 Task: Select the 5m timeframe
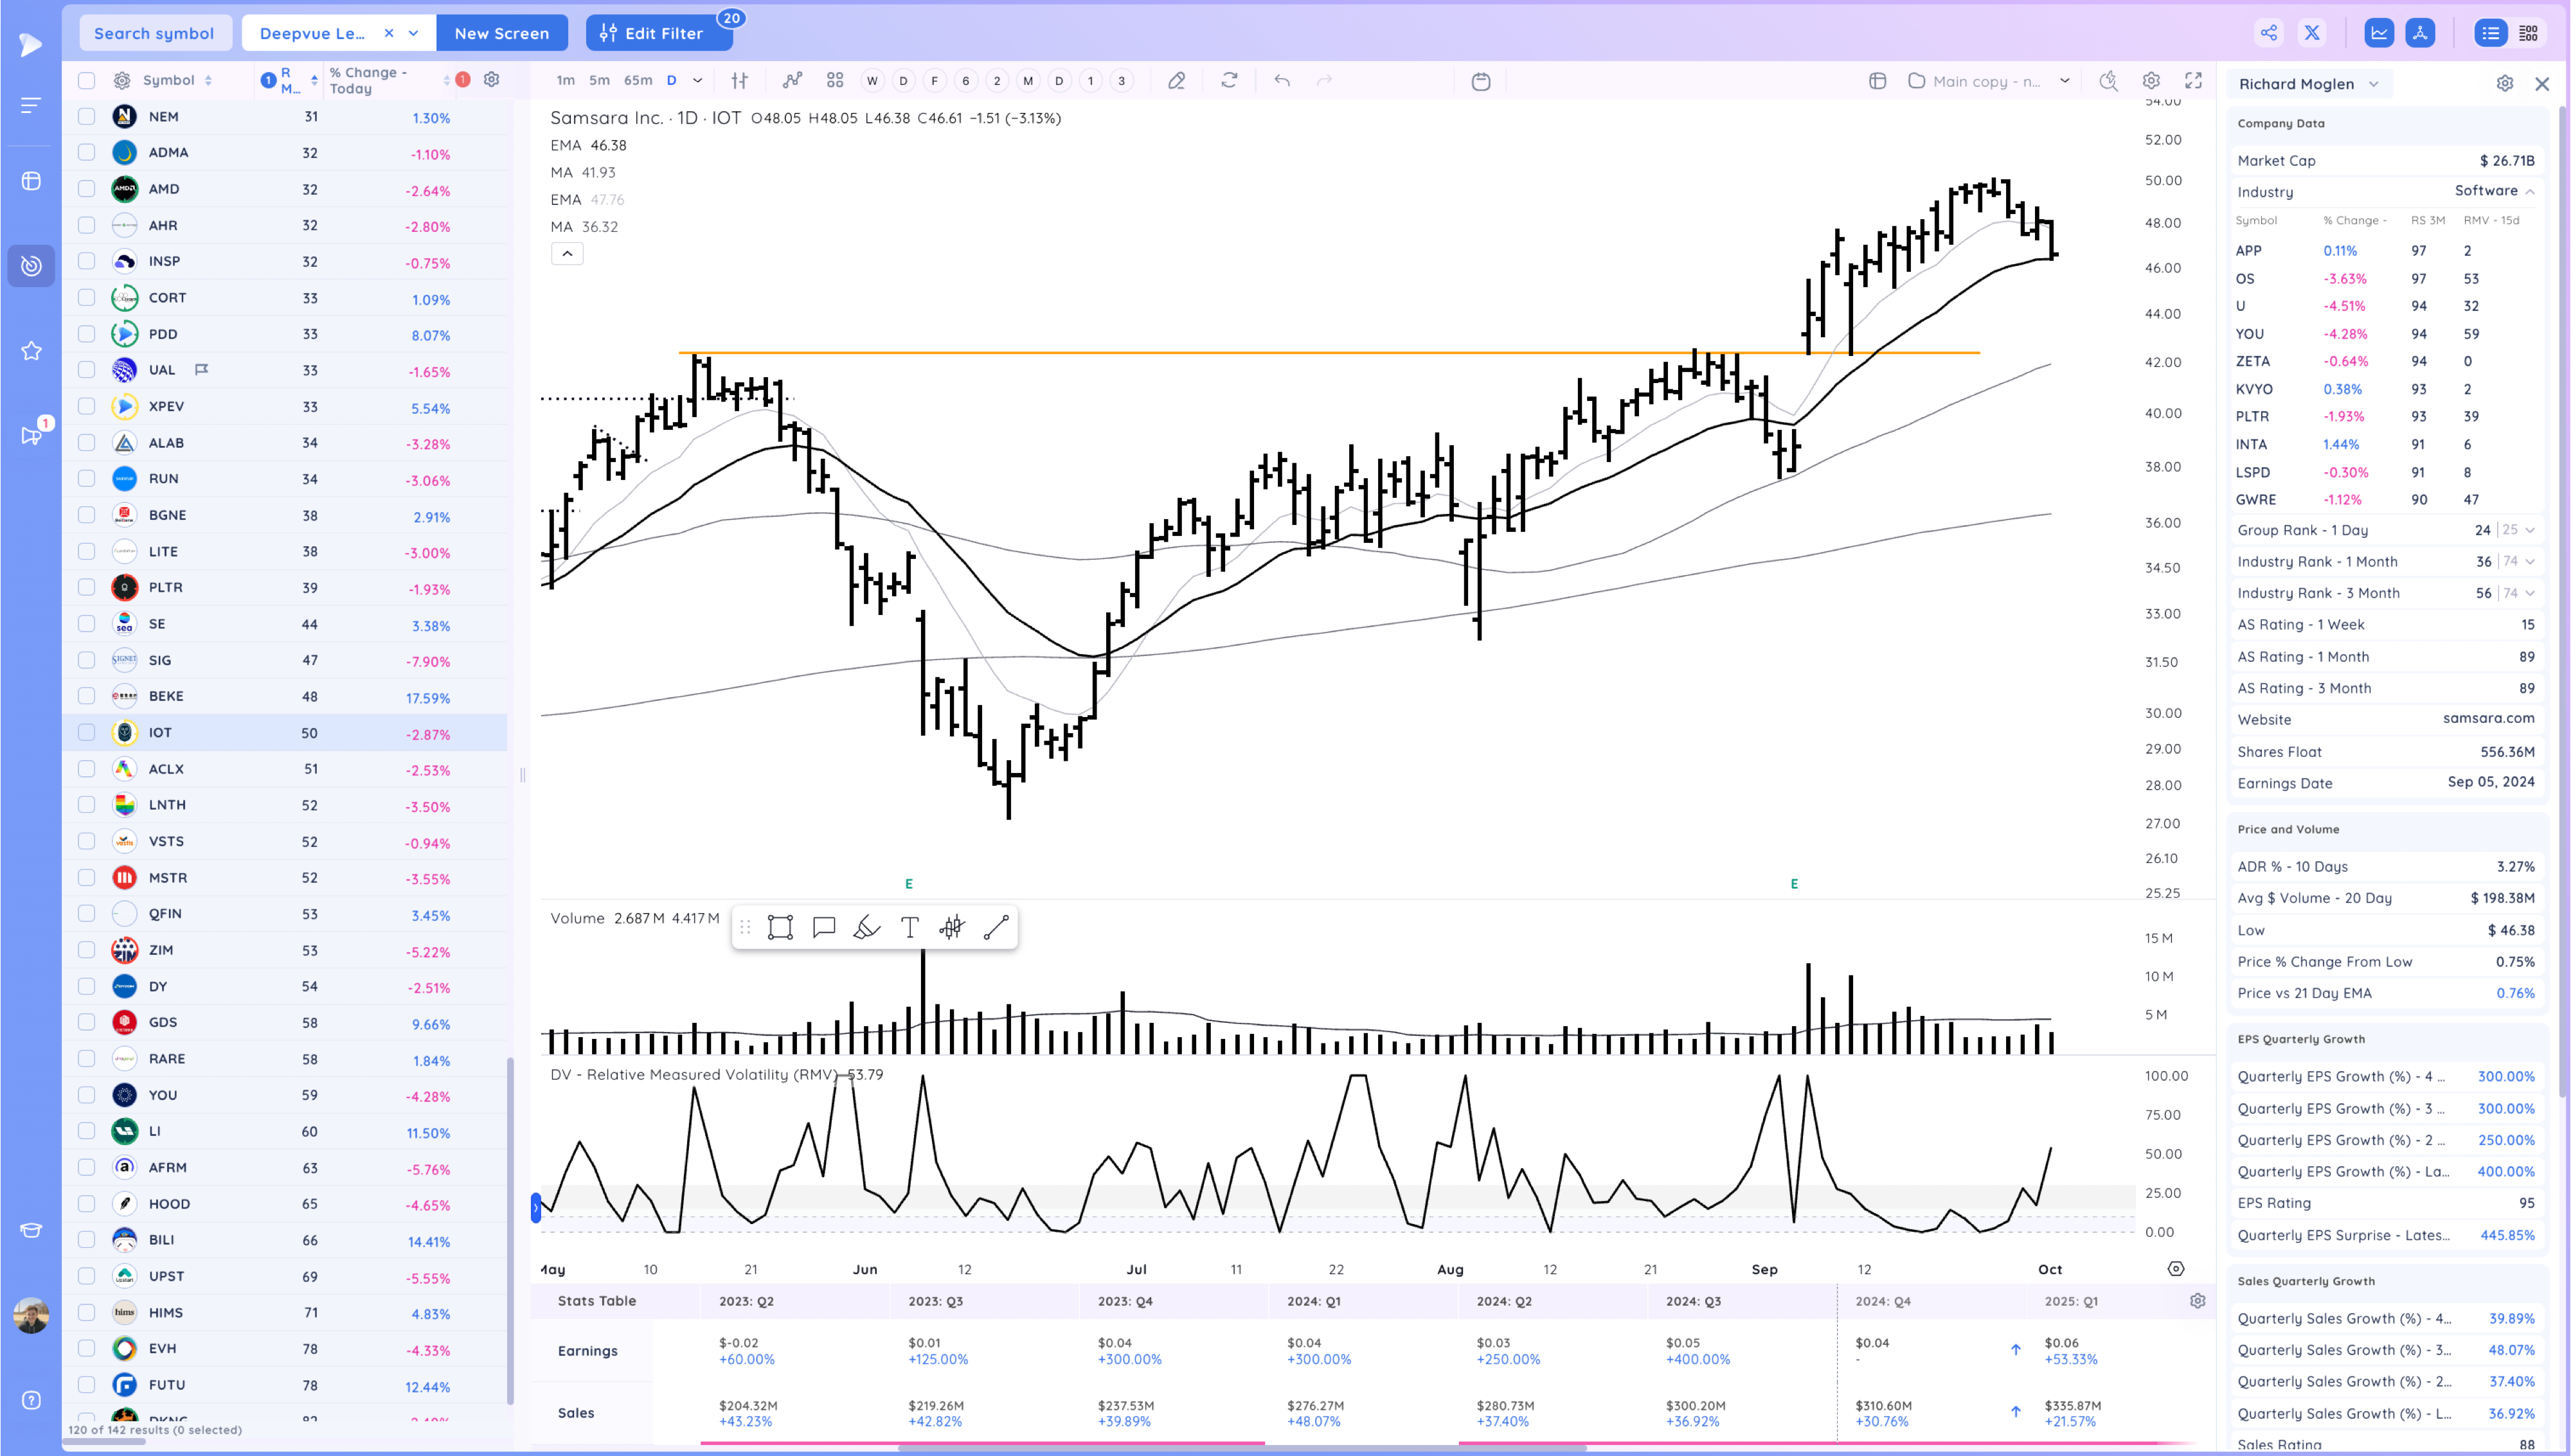(599, 80)
